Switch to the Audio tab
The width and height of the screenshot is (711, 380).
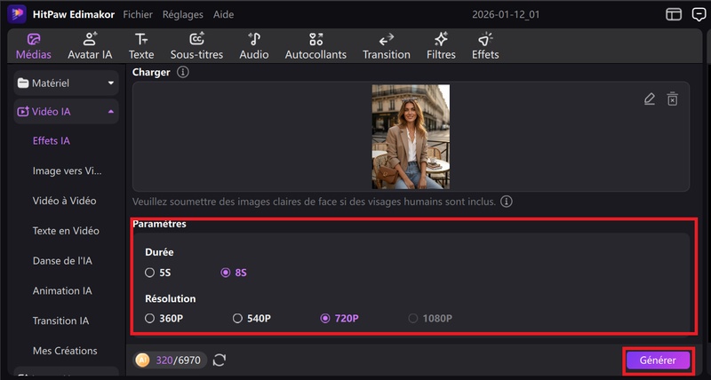[254, 46]
